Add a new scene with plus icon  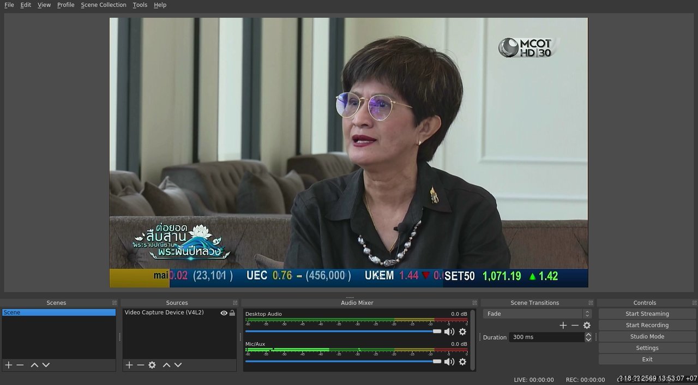click(8, 365)
